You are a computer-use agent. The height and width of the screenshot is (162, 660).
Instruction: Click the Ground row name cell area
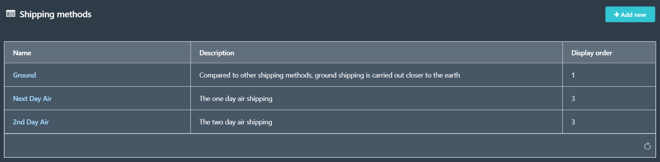coord(97,75)
